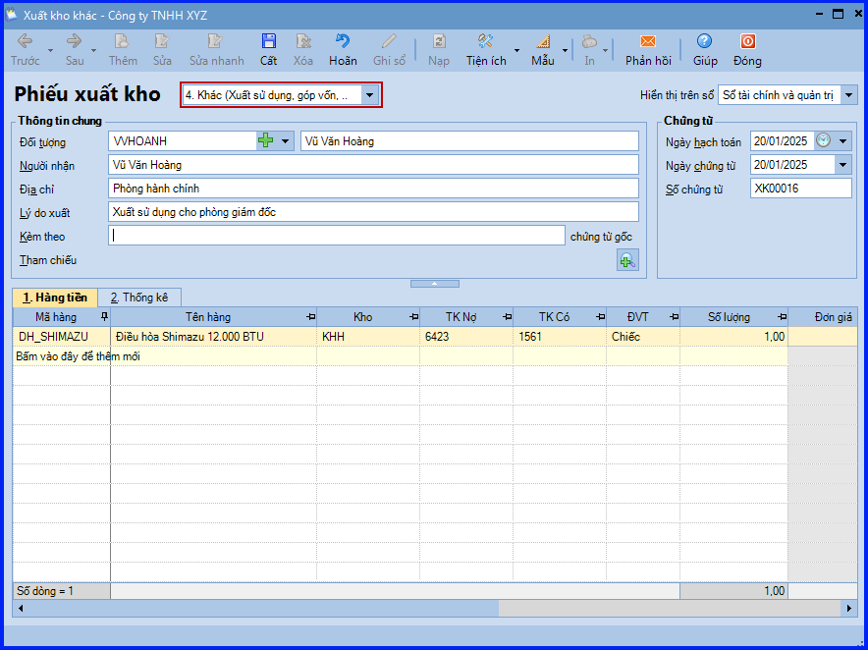This screenshot has height=650, width=868.
Task: Click the Hoãn undo icon
Action: (x=343, y=41)
